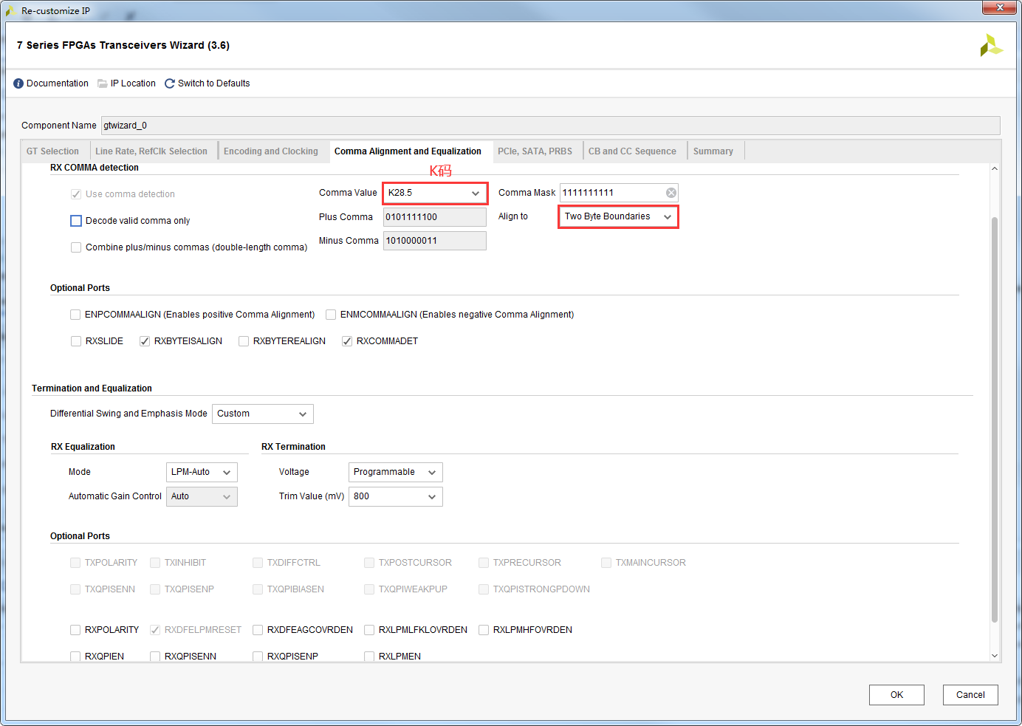Click the RX Equalization section label

[x=83, y=447]
